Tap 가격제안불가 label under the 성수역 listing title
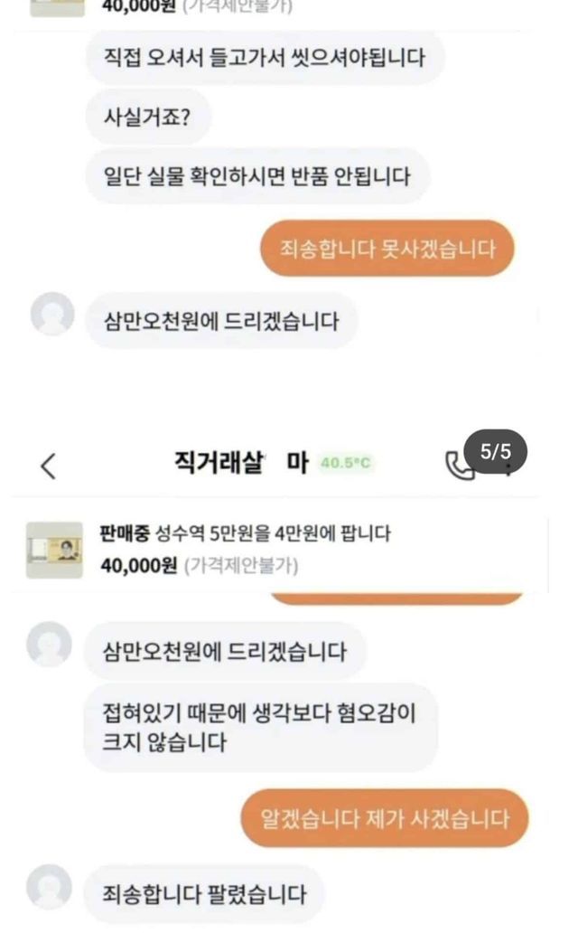 240,567
